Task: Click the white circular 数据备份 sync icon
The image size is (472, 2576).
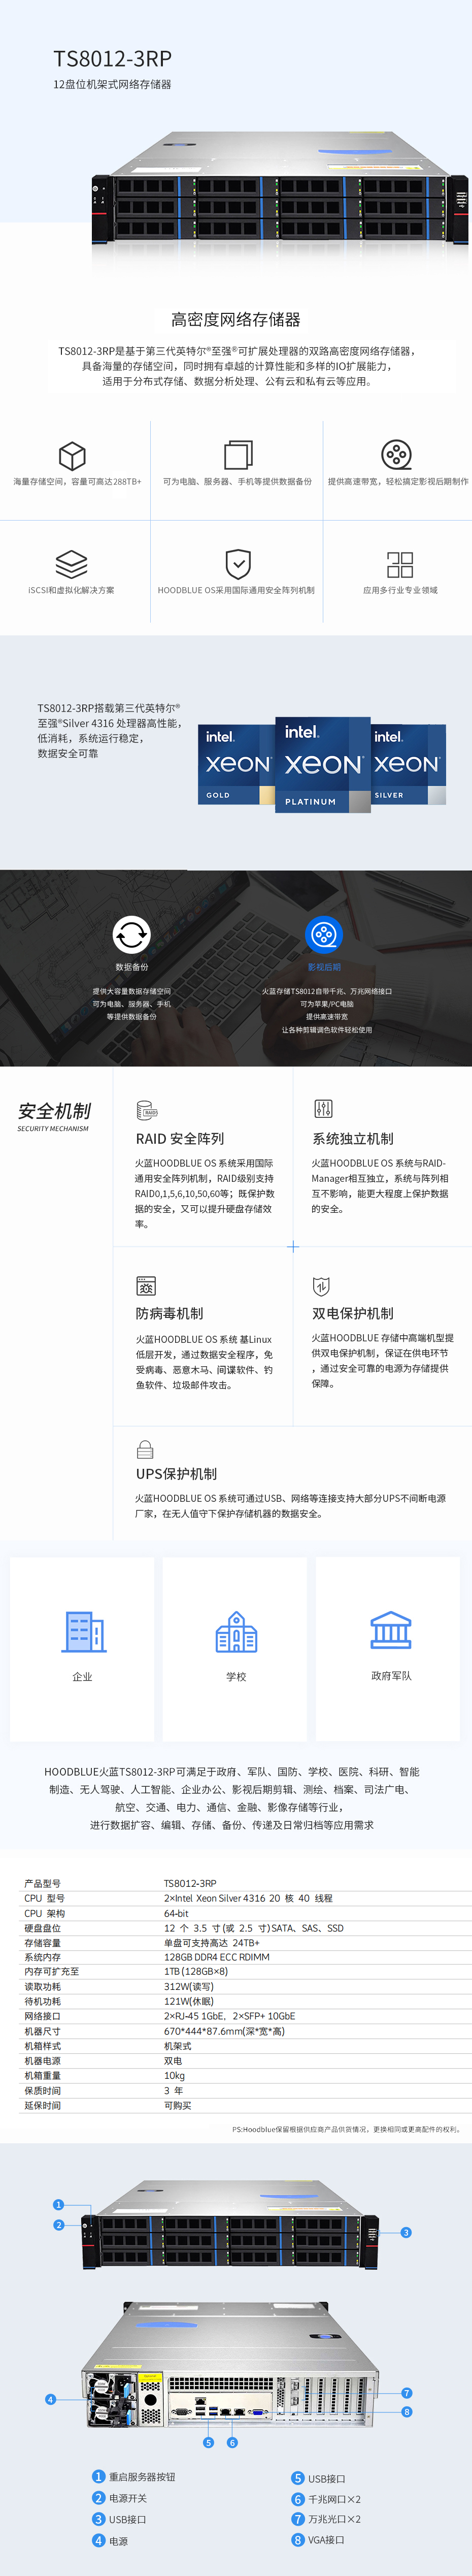Action: pyautogui.click(x=131, y=935)
